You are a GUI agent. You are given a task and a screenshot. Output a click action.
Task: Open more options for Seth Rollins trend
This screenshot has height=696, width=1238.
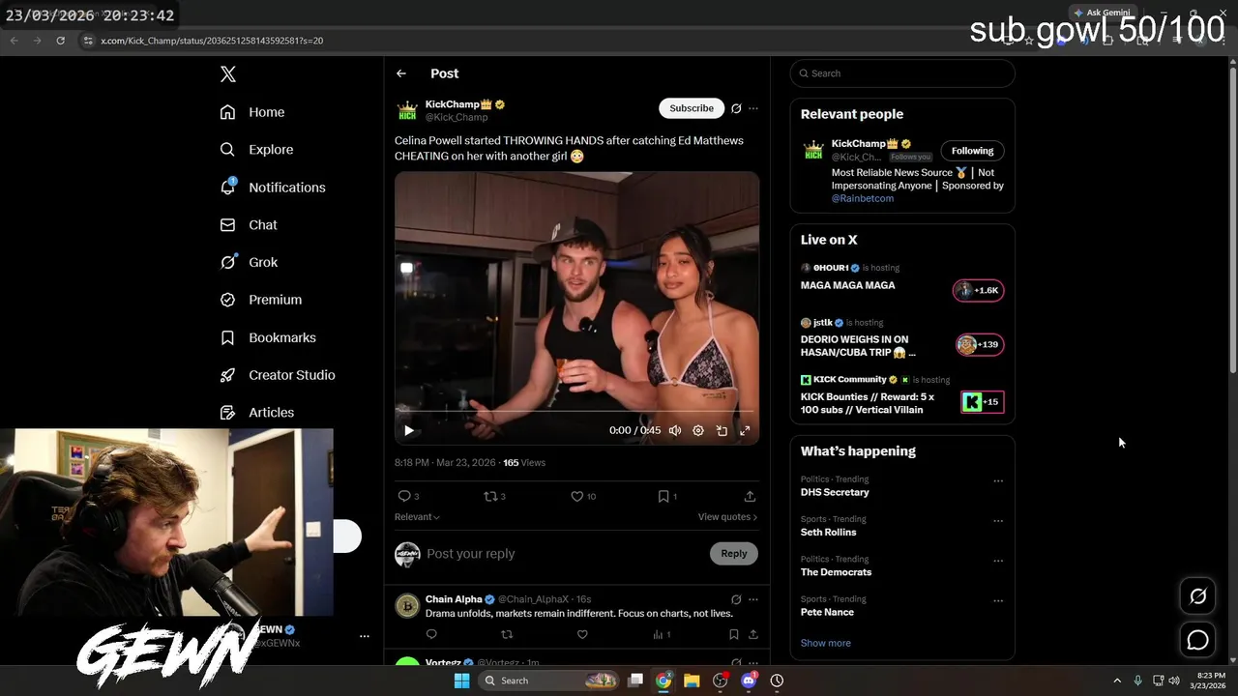point(998,520)
